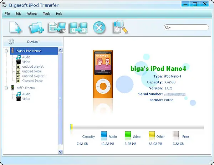Click the FAT32 format value

(x=169, y=100)
